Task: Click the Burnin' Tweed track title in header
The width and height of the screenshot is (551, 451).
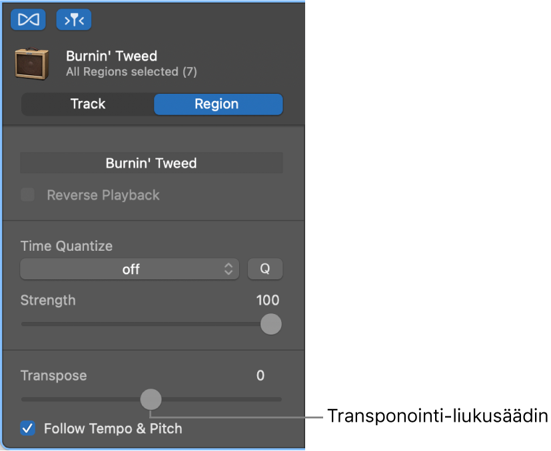Action: [111, 56]
